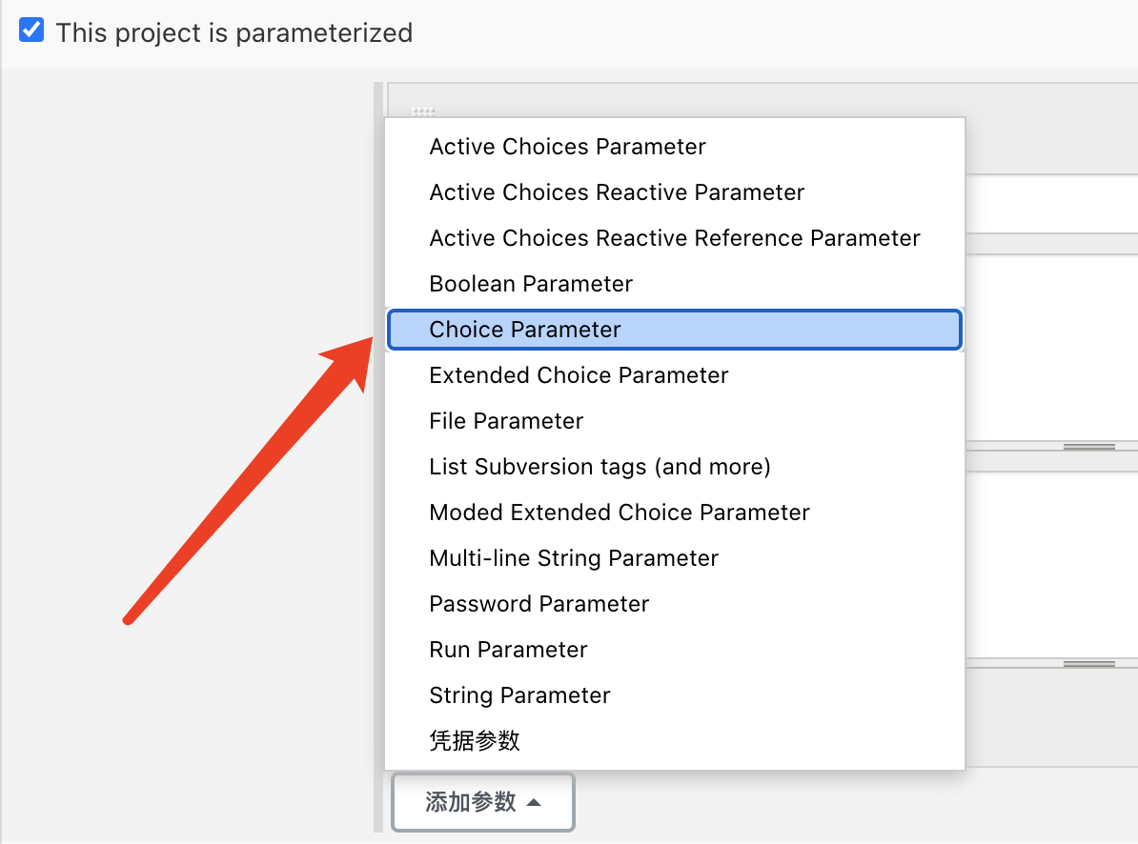Add a Multi-line String Parameter
1138x844 pixels.
click(x=574, y=558)
